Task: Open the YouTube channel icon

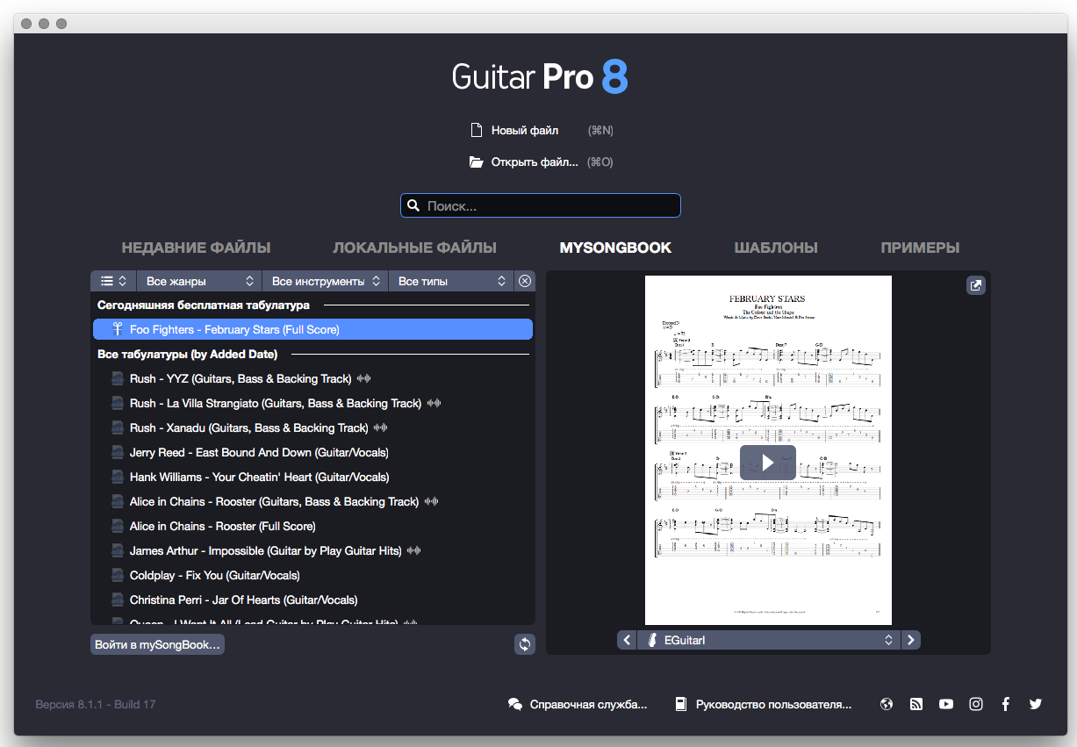Action: pyautogui.click(x=946, y=704)
